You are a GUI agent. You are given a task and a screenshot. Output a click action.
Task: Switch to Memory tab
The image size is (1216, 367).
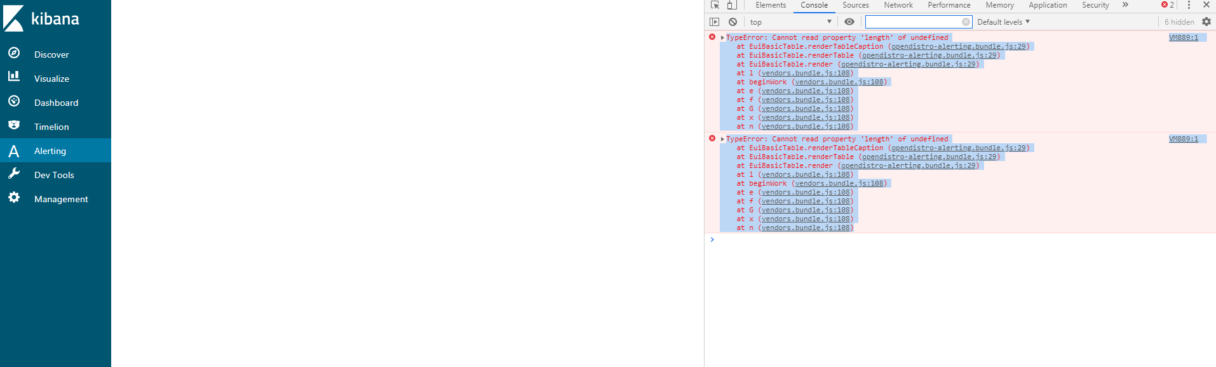(x=999, y=5)
